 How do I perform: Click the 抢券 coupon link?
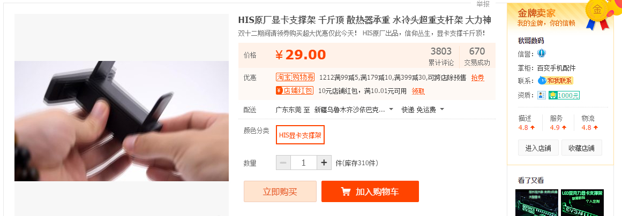click(x=477, y=78)
